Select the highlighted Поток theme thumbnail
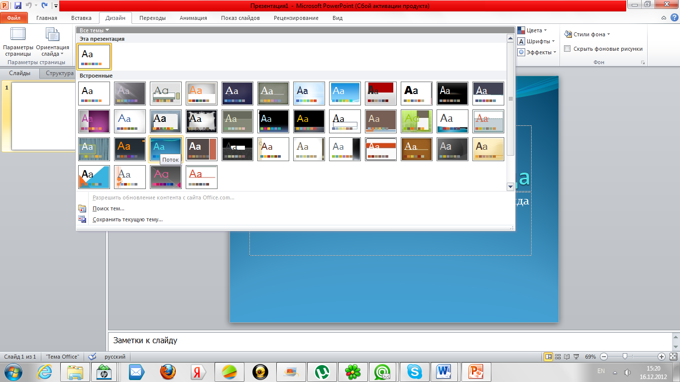The width and height of the screenshot is (680, 382). 166,149
